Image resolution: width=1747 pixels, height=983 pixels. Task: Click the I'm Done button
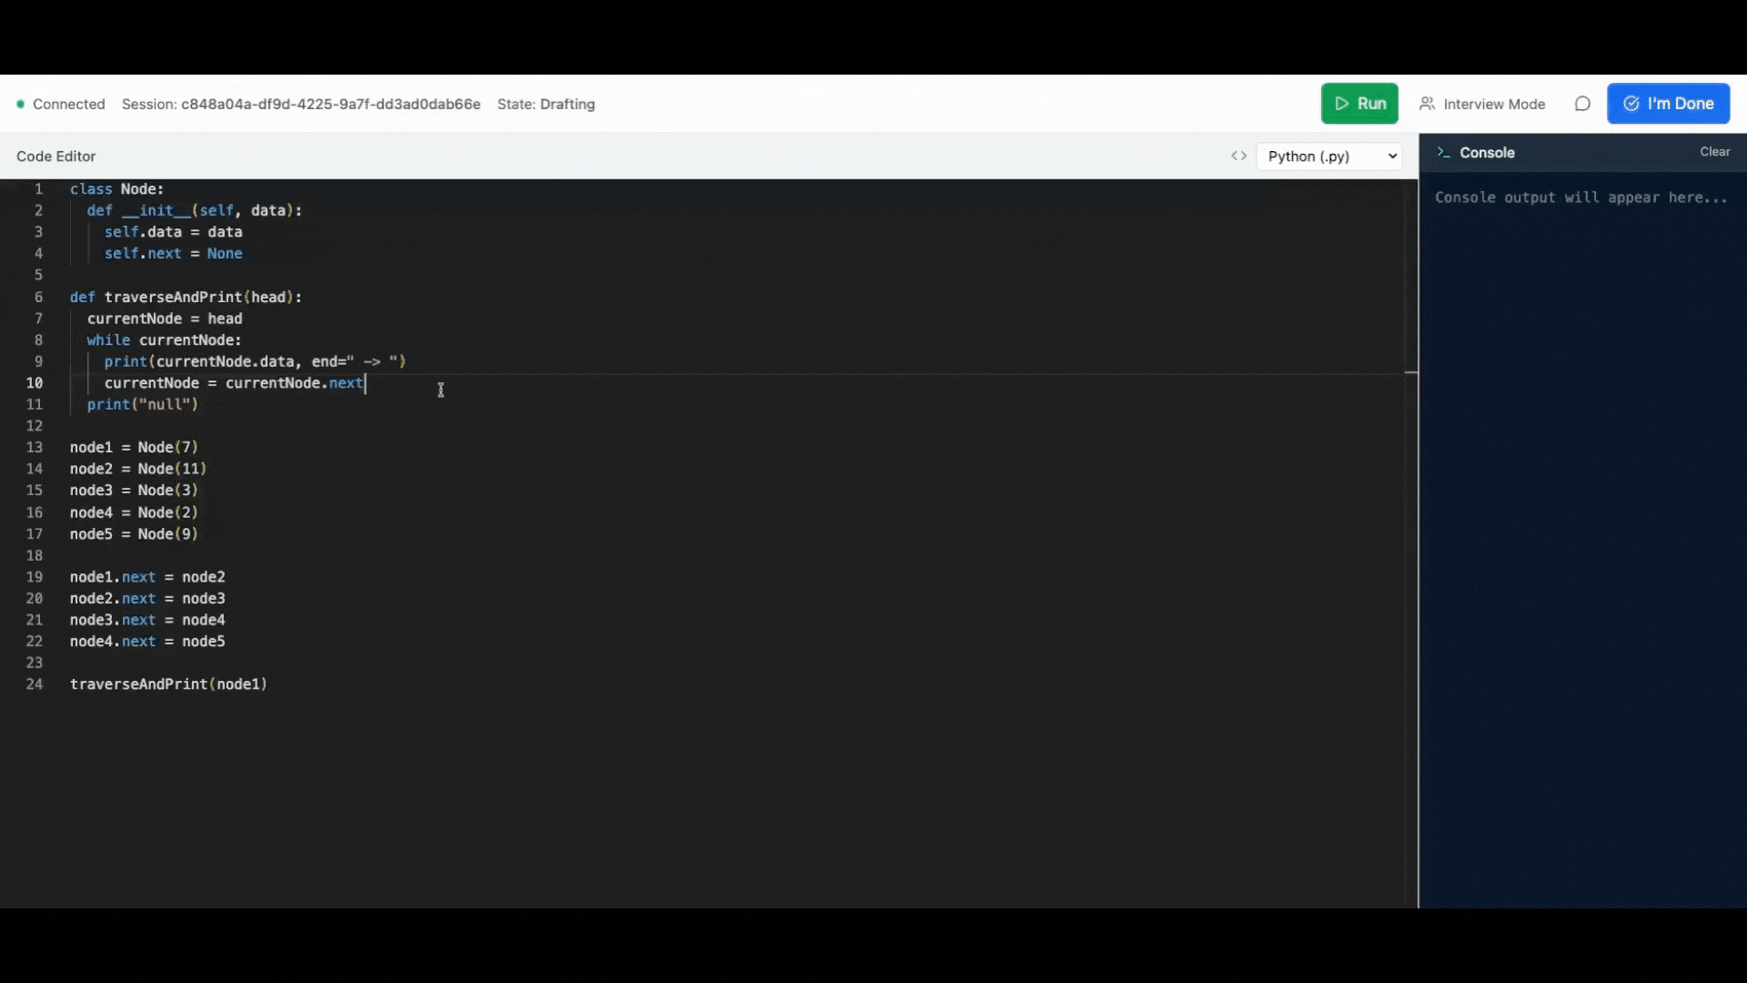coord(1668,104)
